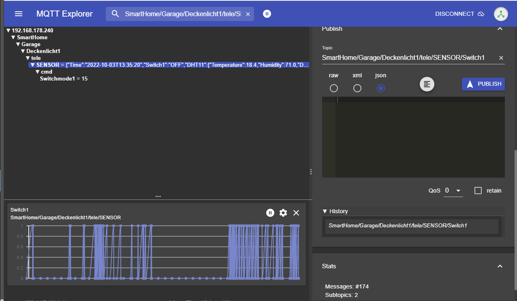The image size is (517, 301).
Task: Open Switch1 chart settings gear
Action: pos(283,213)
